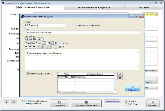This screenshot has width=165, height=111.
Task: Switch to Общие Реквизиты Контрагента tab
Action: tap(32, 7)
